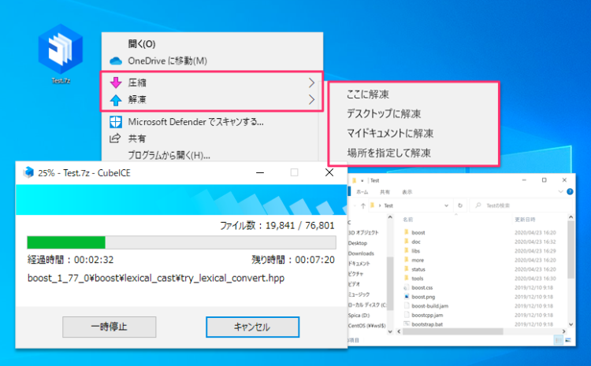Open ピクチャ in navigation pane
This screenshot has width=591, height=366.
coord(355,274)
